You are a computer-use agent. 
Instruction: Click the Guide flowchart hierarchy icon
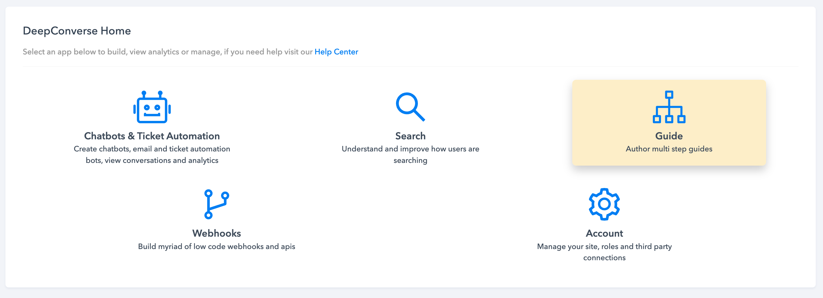pyautogui.click(x=669, y=107)
